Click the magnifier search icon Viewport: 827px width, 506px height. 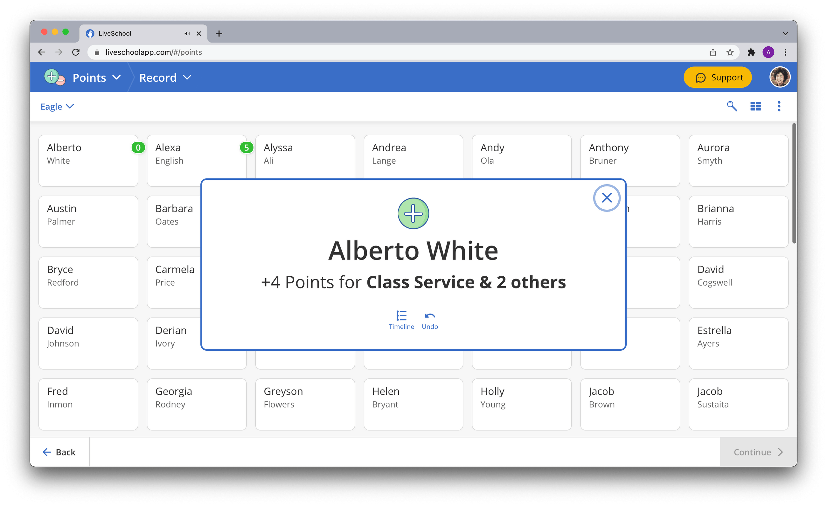[x=731, y=106]
